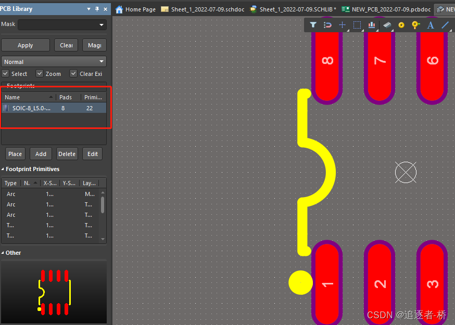The image size is (455, 325).
Task: Switch to Sheet_1_2022-07-09.schdoc tab
Action: point(201,9)
